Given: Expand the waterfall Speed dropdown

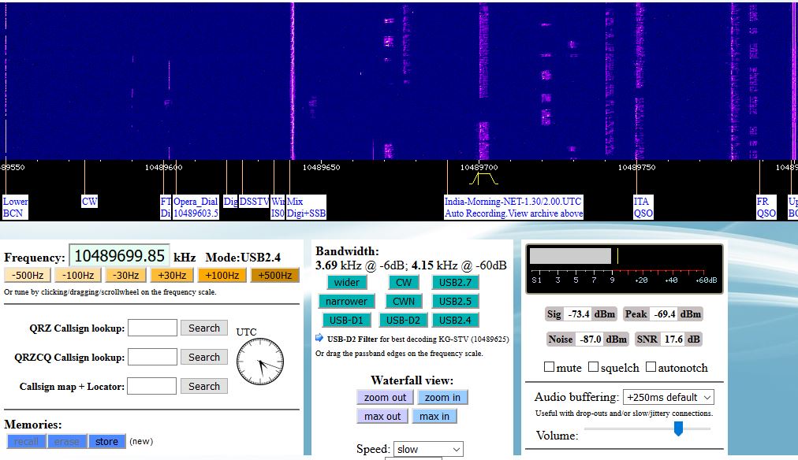Looking at the screenshot, I should coord(428,449).
